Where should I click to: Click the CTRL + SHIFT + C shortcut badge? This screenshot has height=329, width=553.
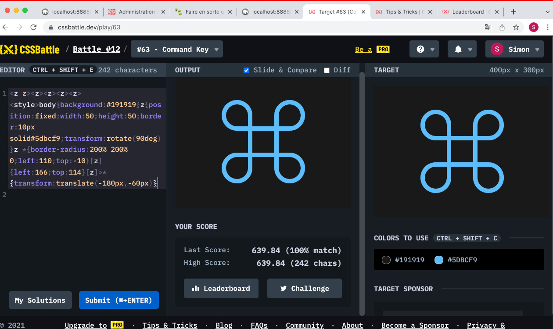click(467, 238)
